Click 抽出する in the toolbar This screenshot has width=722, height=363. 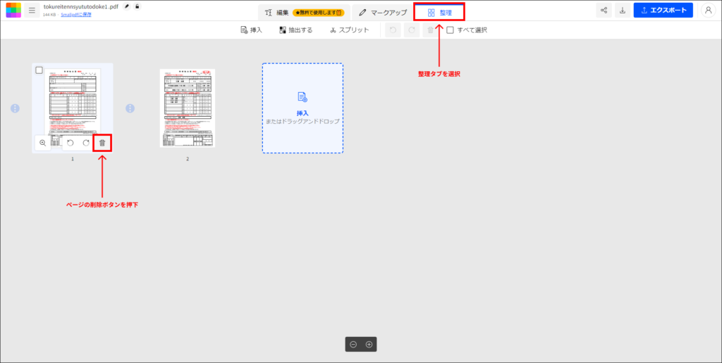[x=296, y=30]
